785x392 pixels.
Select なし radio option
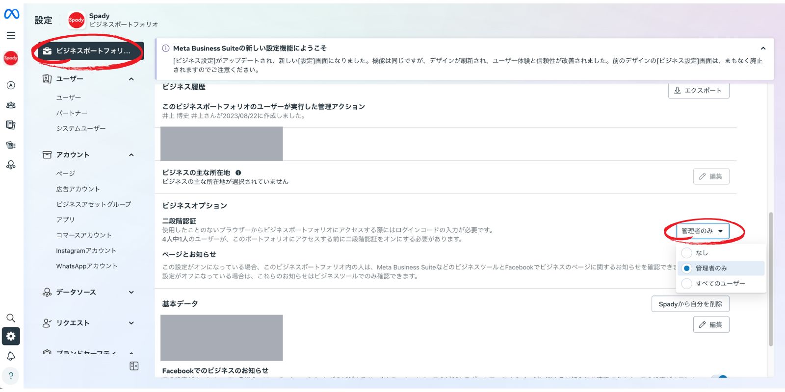687,253
